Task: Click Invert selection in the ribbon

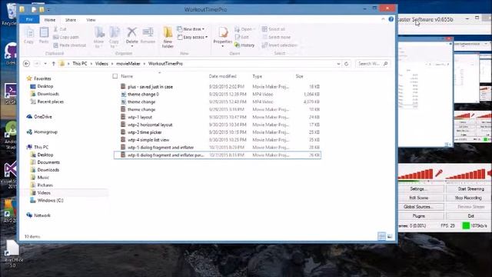Action: point(280,45)
